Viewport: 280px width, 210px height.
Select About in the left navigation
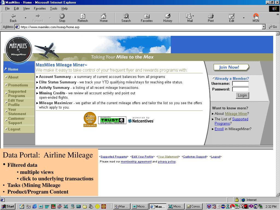(19, 77)
